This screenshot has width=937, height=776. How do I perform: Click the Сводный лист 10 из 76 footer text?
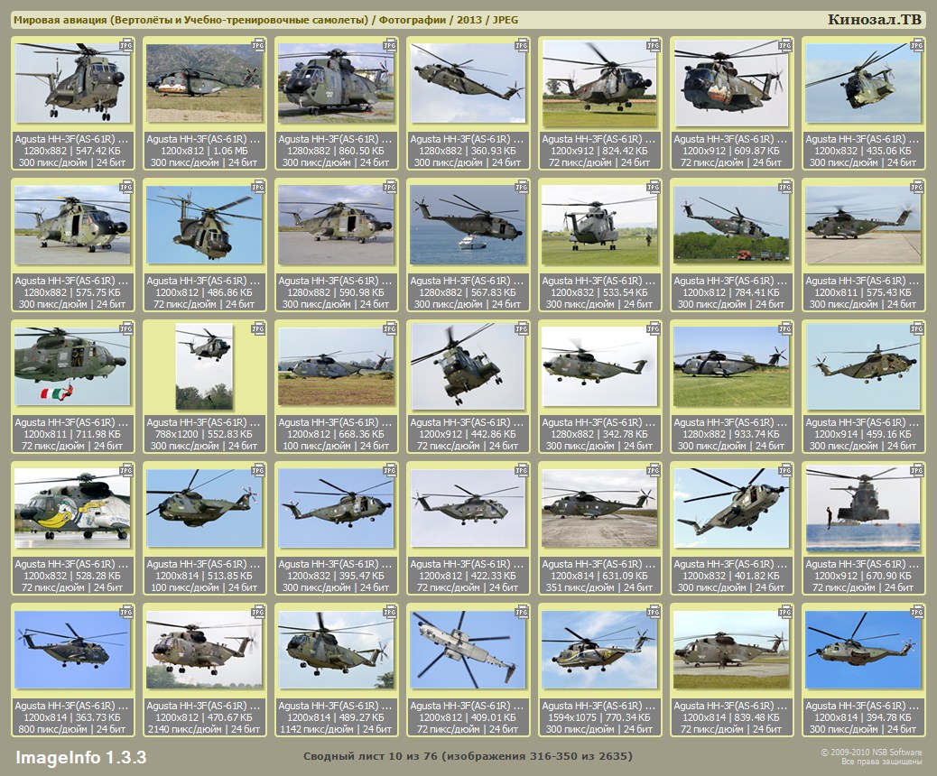coord(468,756)
